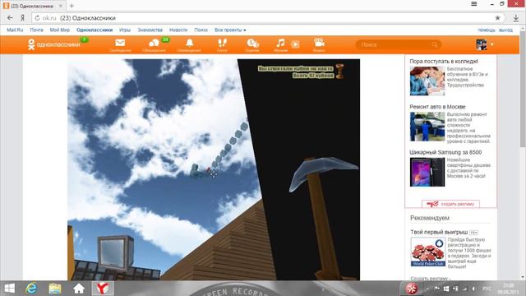
Task: Click the crosshair in the game view
Action: (214, 173)
